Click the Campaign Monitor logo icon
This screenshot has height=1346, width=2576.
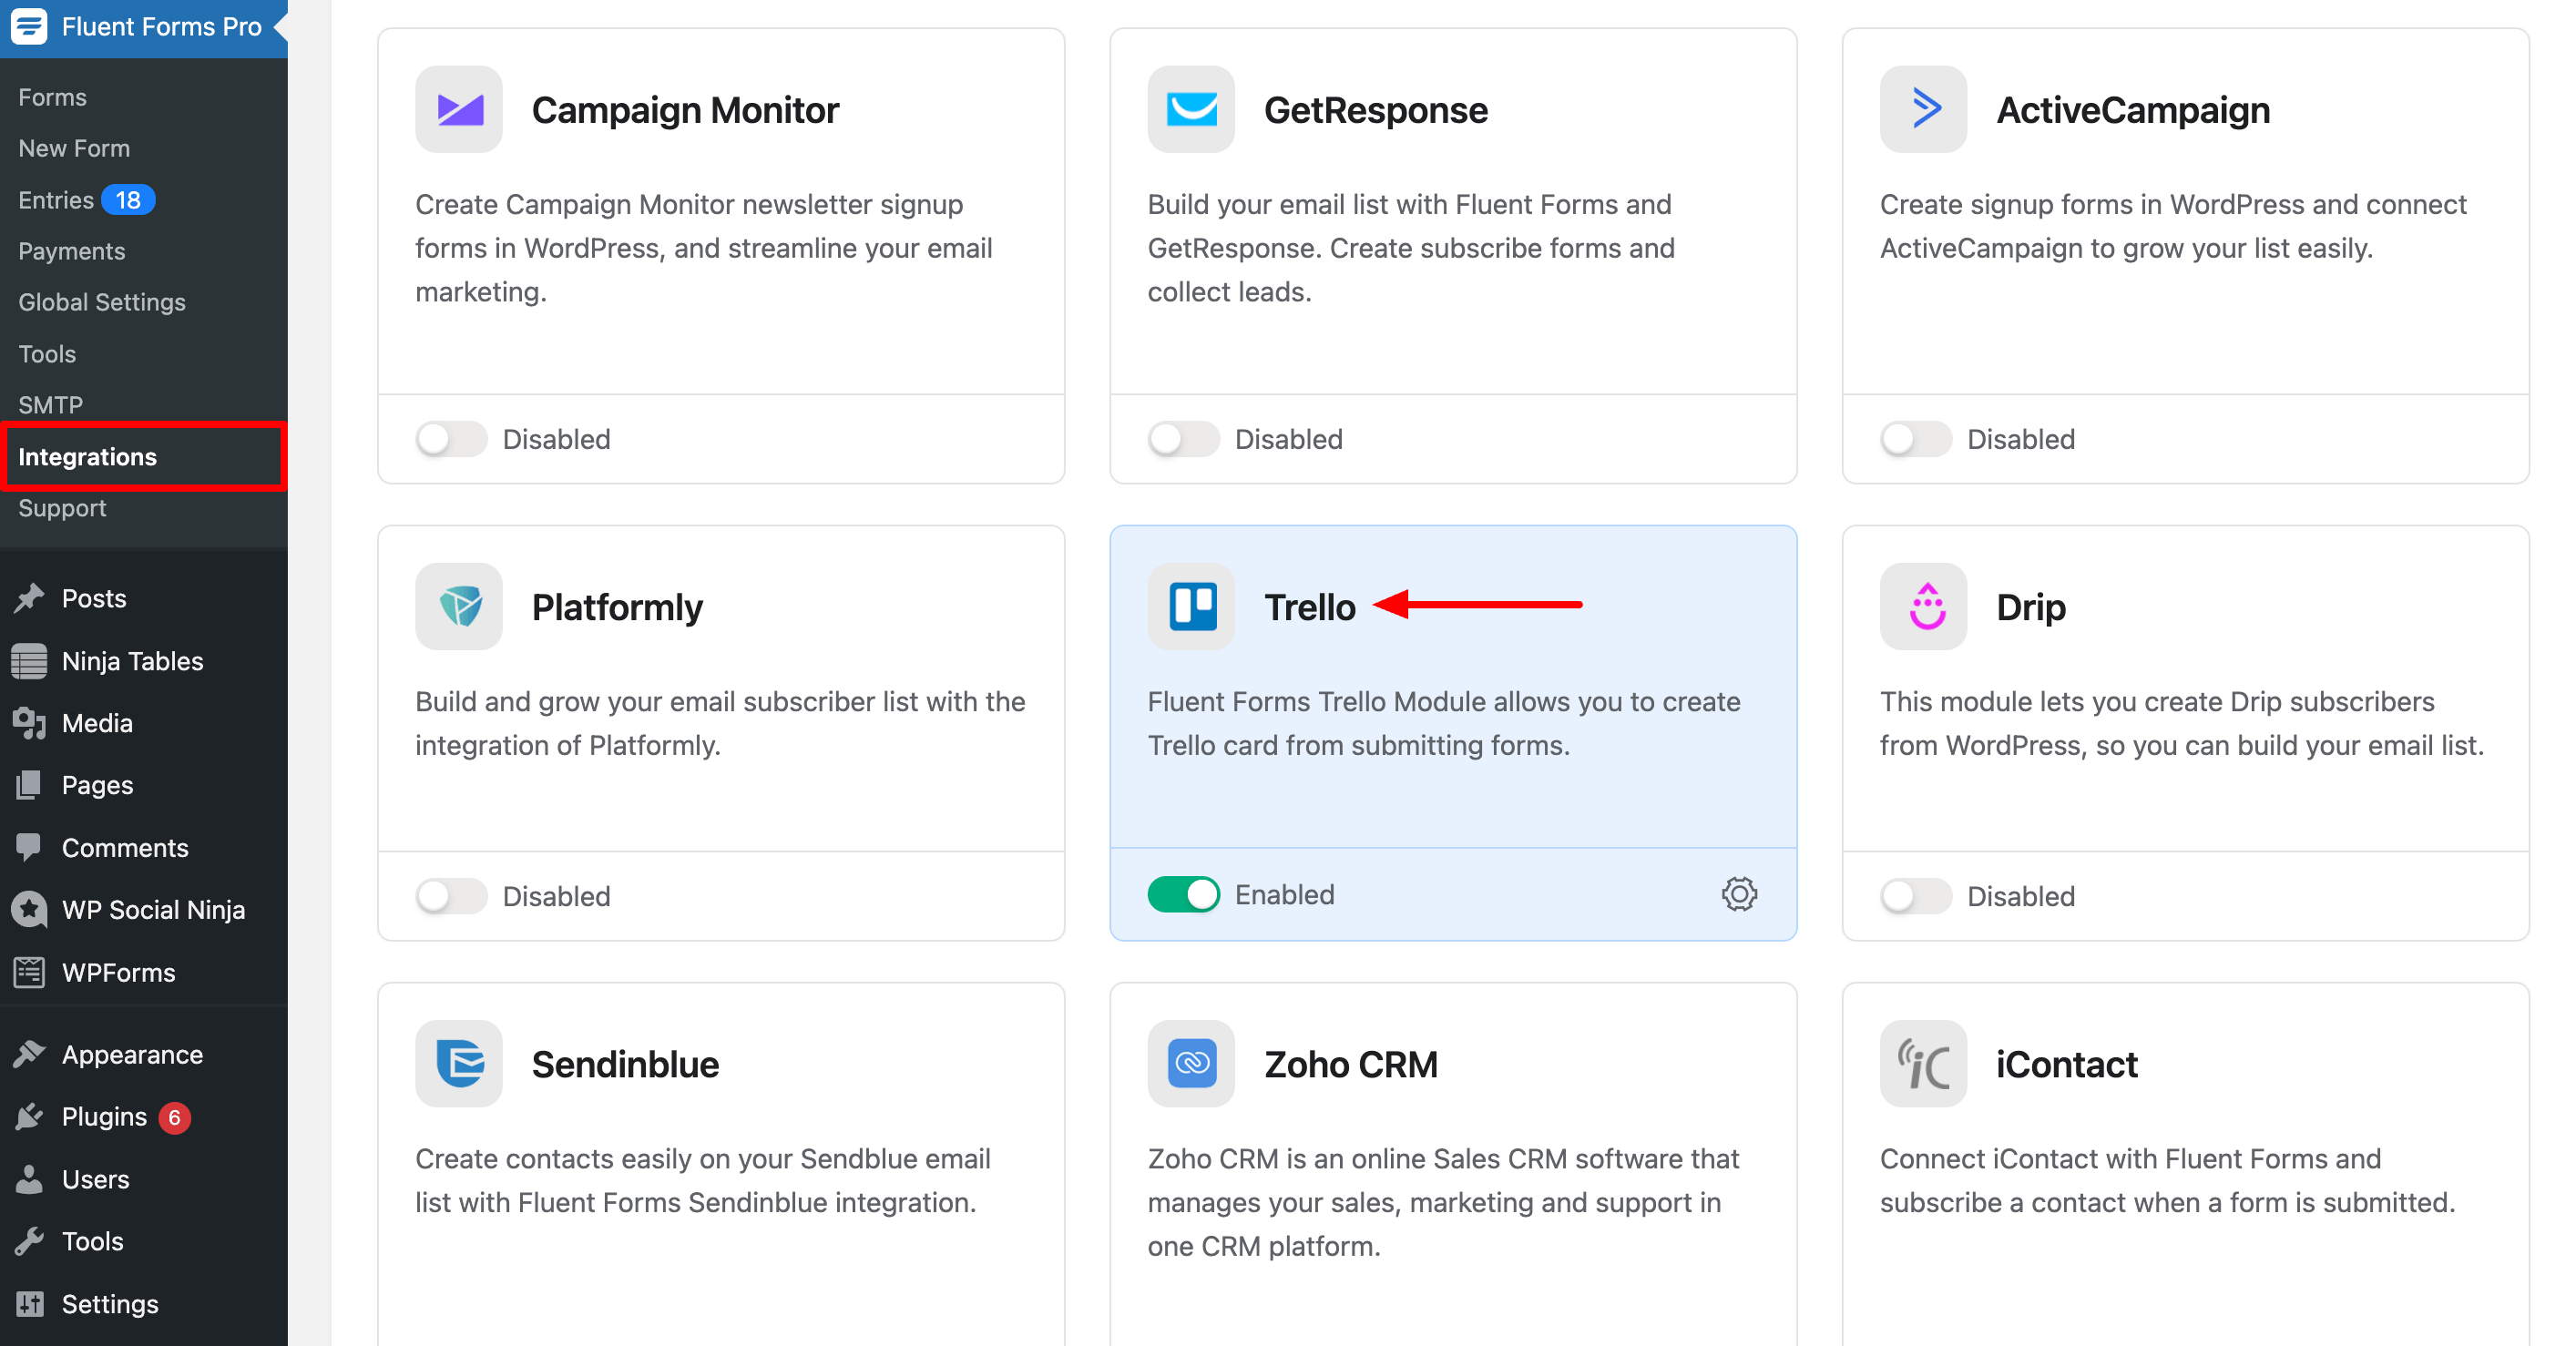[x=459, y=110]
